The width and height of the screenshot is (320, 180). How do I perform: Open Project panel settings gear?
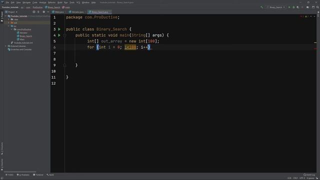coord(43,12)
